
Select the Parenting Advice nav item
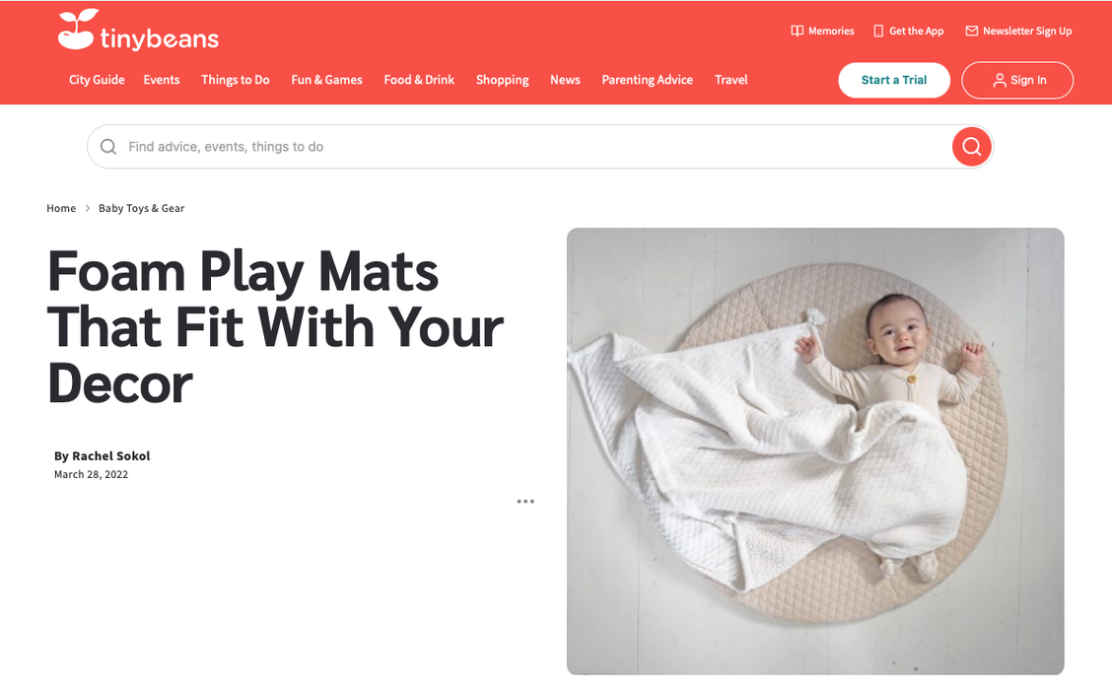[648, 80]
